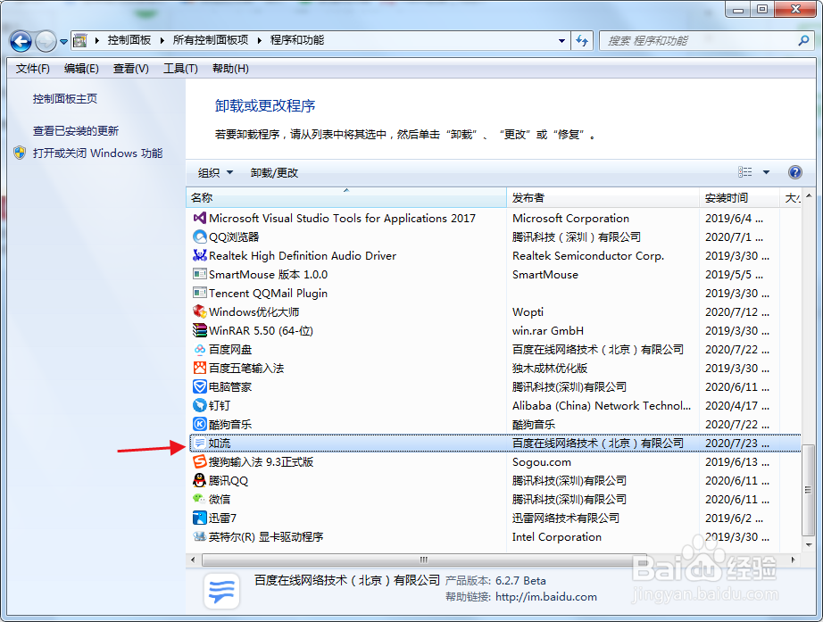Screen dimensions: 823x622
Task: Click the 钉钉 icon
Action: coord(199,405)
